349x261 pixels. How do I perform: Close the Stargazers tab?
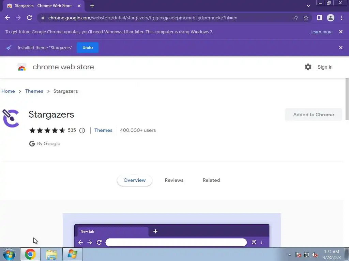pyautogui.click(x=79, y=6)
